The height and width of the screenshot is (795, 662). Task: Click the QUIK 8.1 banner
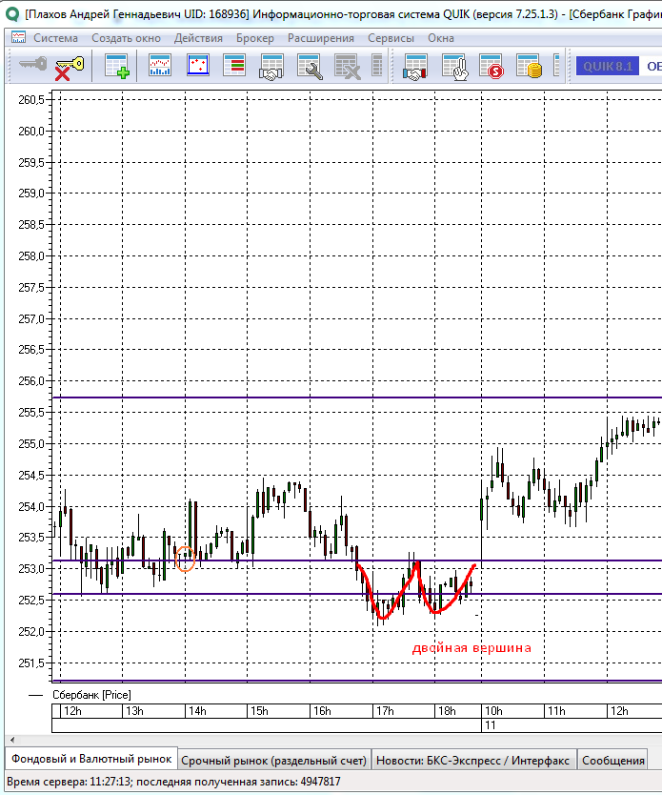(x=608, y=67)
